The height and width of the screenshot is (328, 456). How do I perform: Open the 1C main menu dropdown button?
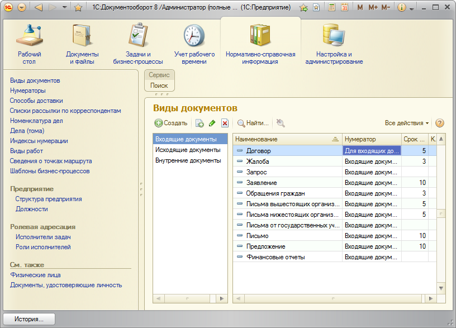point(22,8)
